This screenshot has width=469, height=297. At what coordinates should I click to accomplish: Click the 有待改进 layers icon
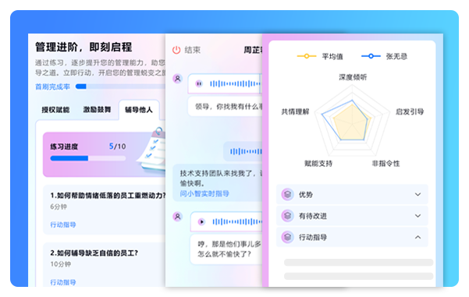[x=287, y=216]
